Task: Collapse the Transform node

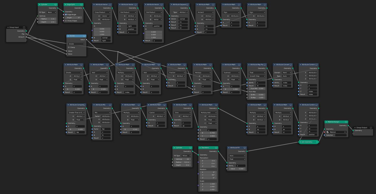Action: tap(200, 147)
